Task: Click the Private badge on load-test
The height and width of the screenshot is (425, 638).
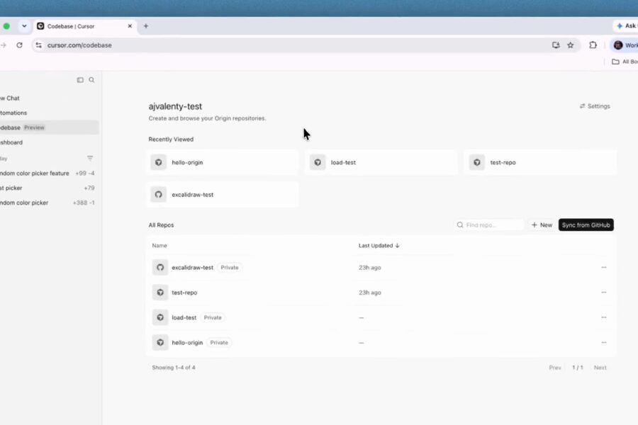Action: click(213, 317)
